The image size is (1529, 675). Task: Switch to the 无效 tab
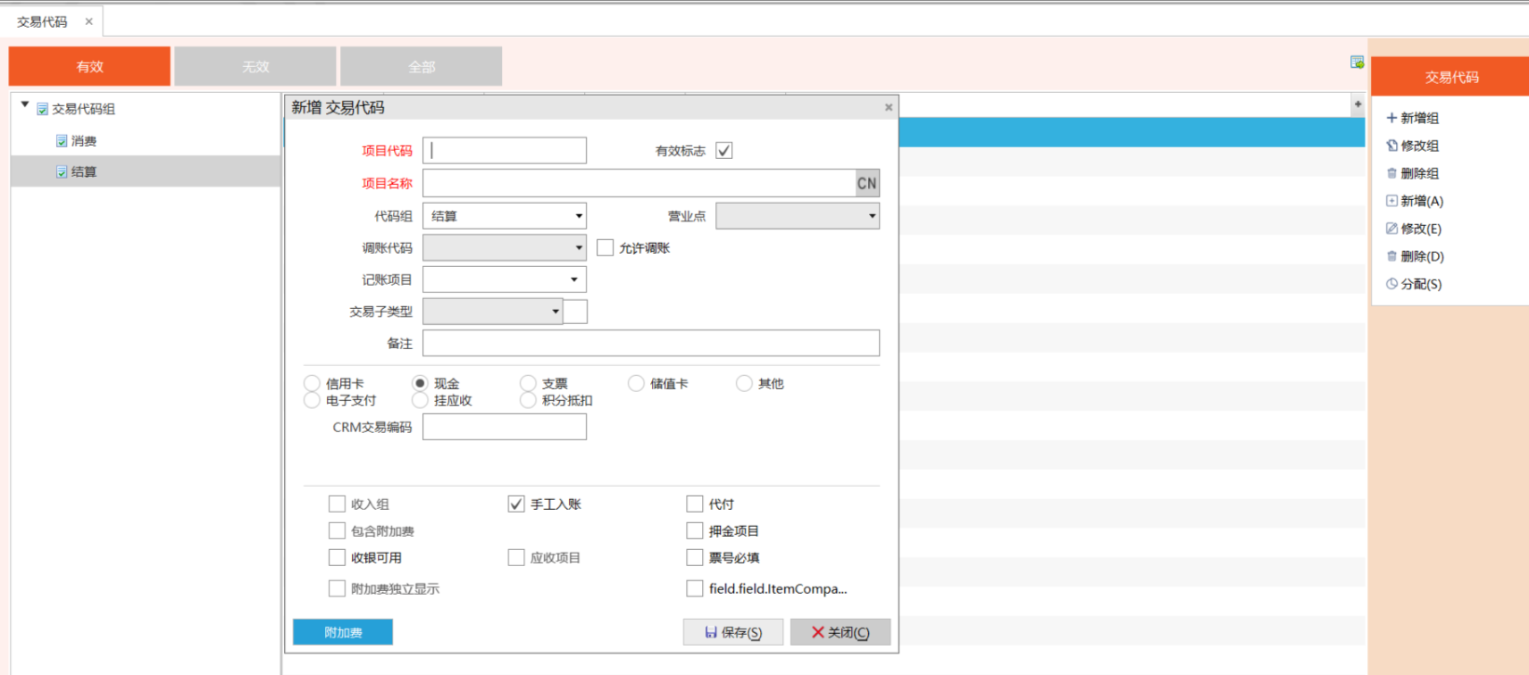(255, 67)
